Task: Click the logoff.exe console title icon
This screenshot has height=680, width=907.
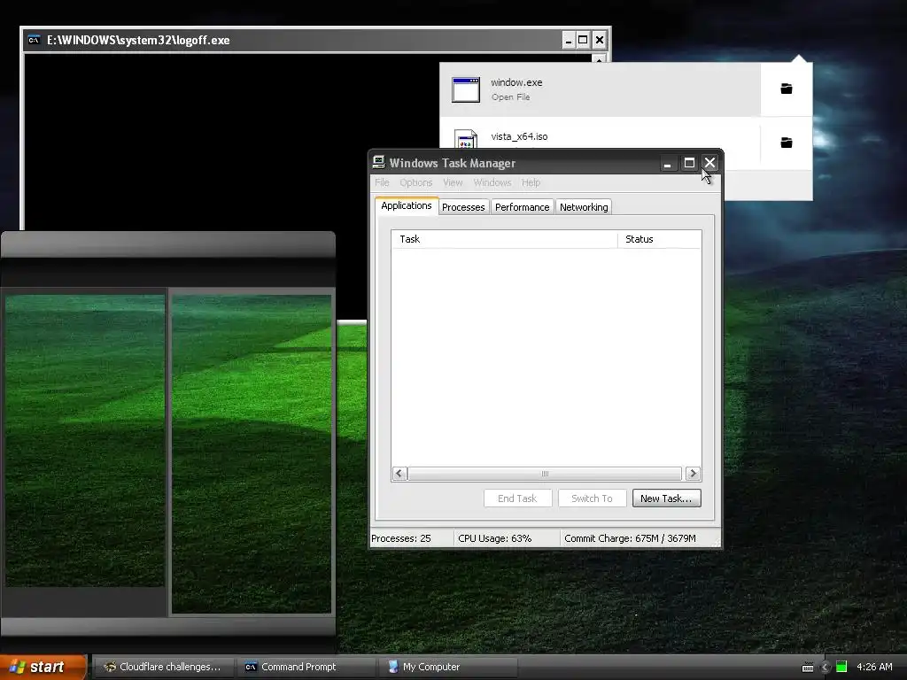Action: coord(35,40)
